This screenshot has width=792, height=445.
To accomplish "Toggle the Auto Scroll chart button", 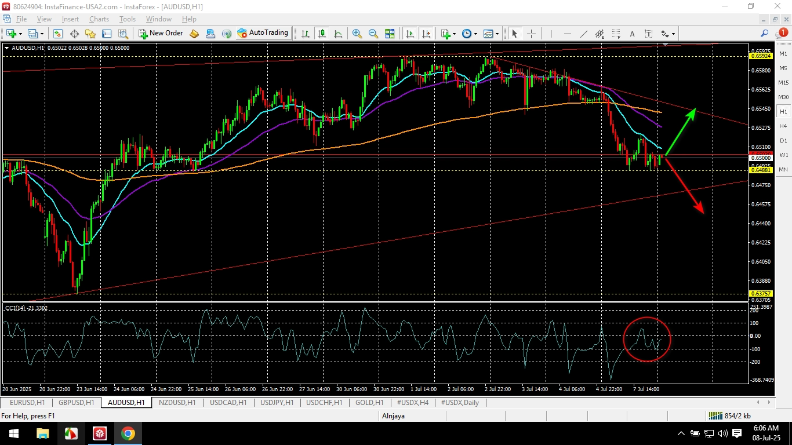I will click(410, 34).
